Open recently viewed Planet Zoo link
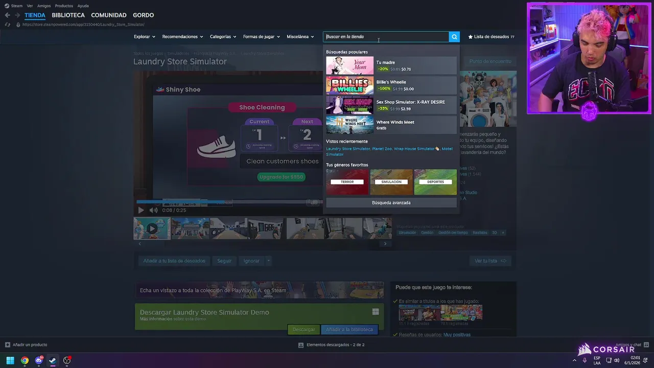The width and height of the screenshot is (654, 368). tap(382, 149)
